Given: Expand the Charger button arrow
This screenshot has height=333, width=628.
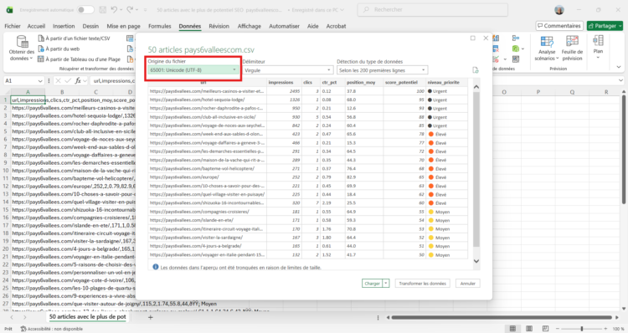Looking at the screenshot, I should pyautogui.click(x=386, y=284).
